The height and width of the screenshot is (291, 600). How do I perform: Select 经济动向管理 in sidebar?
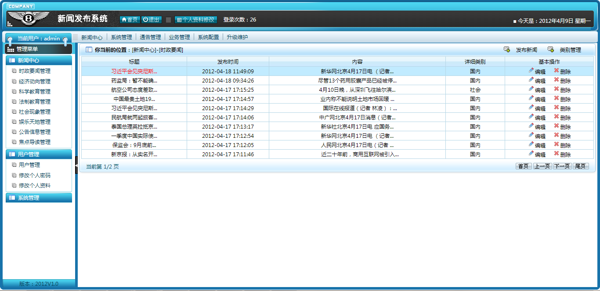pyautogui.click(x=35, y=82)
